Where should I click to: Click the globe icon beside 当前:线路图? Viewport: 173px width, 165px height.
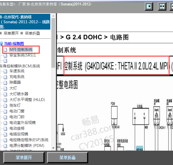(1, 44)
